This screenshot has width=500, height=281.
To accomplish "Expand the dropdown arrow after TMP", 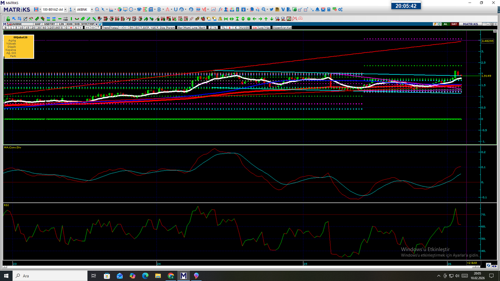I will [x=96, y=24].
